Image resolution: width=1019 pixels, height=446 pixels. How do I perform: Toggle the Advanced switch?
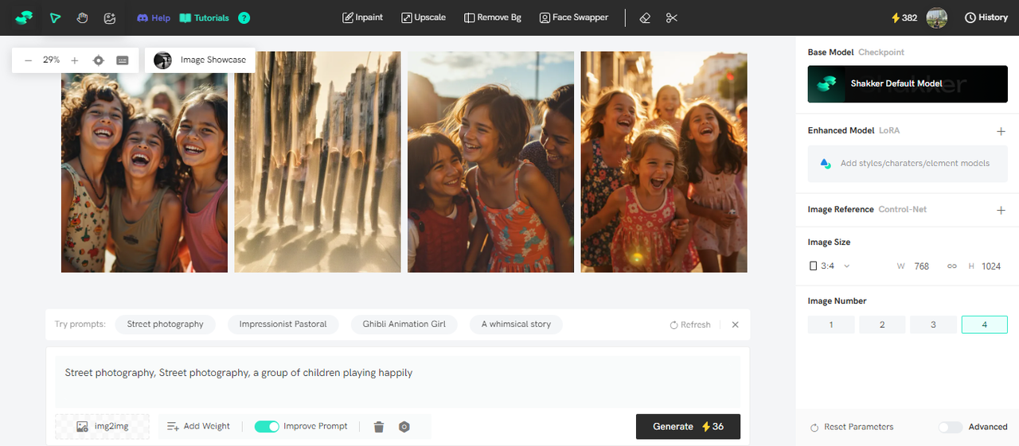click(950, 427)
